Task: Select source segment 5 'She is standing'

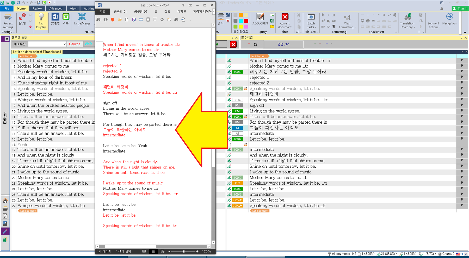Action: point(52,83)
